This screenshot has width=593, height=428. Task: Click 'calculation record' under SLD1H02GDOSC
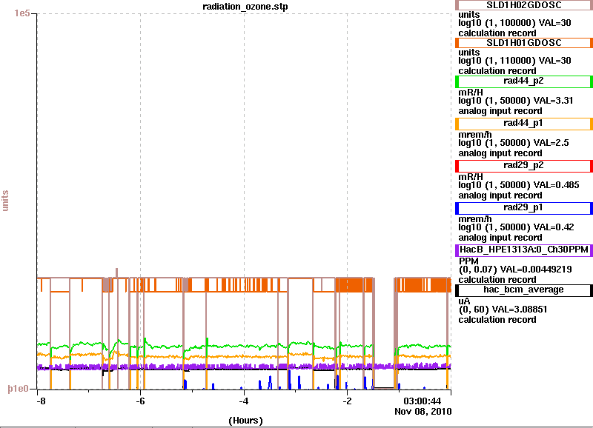(497, 33)
